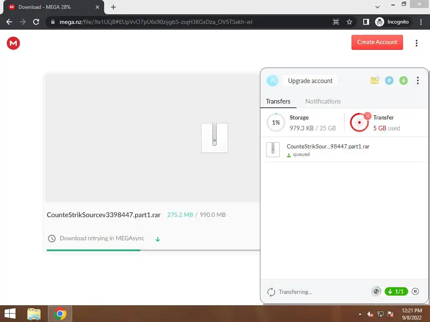Switch to the Notifications tab
Viewport: 430px width, 322px height.
point(323,101)
